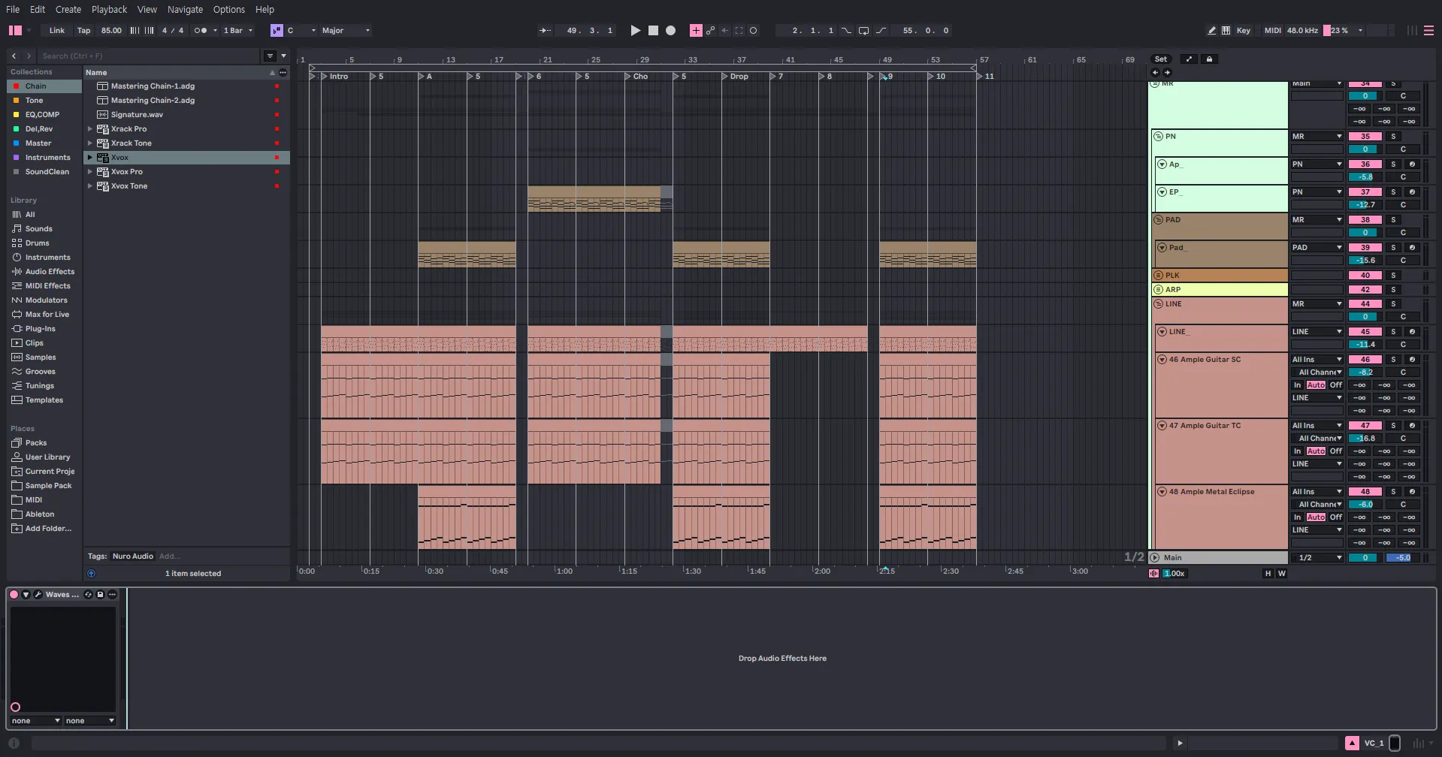Viewport: 1442px width, 757px height.
Task: Stop playback with the Stop button
Action: (x=653, y=31)
